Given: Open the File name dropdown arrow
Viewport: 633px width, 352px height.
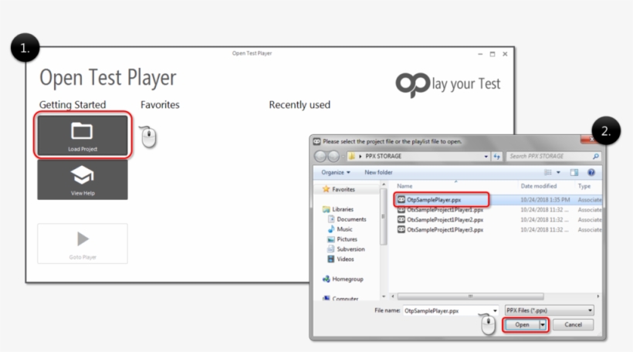Looking at the screenshot, I should click(495, 311).
